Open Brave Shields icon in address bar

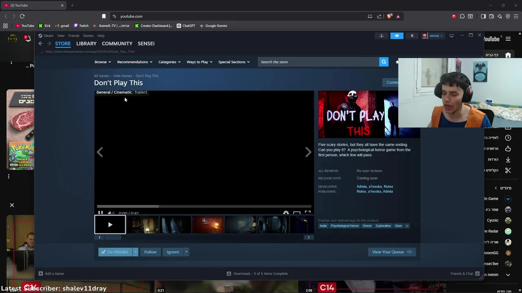[x=389, y=16]
